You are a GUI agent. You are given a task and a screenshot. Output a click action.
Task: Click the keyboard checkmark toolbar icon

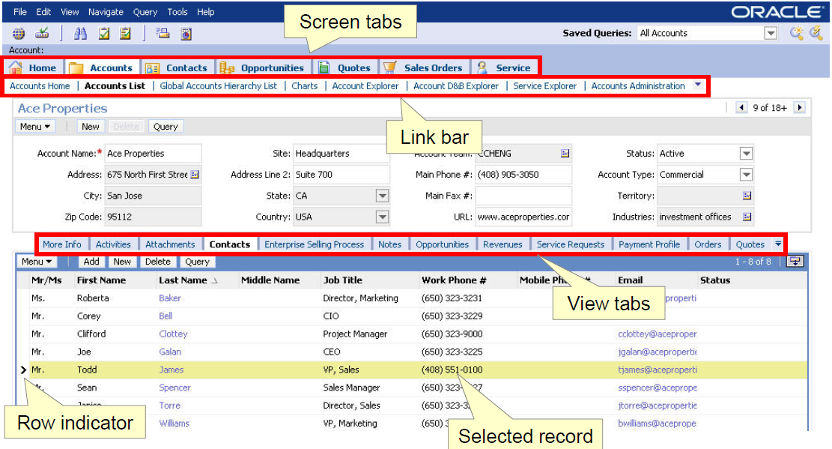(42, 34)
